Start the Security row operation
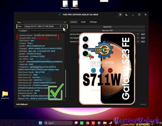Viewport: 162px width, 126px height. 143,38
